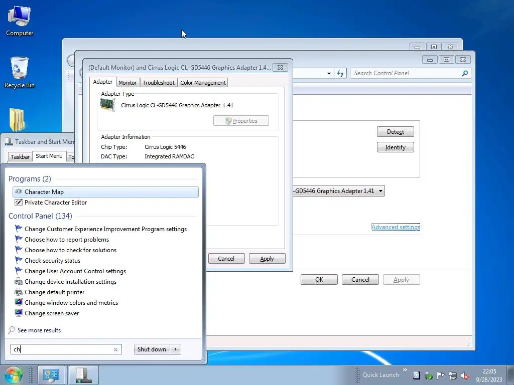Click the Private Character Editor icon
Image resolution: width=514 pixels, height=385 pixels.
click(x=19, y=203)
